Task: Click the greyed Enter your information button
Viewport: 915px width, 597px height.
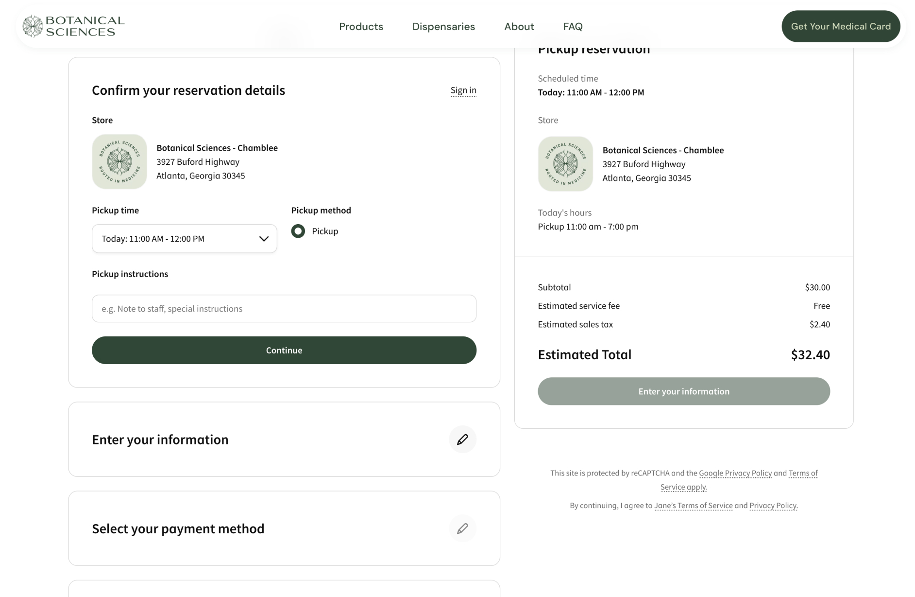Action: pos(684,391)
